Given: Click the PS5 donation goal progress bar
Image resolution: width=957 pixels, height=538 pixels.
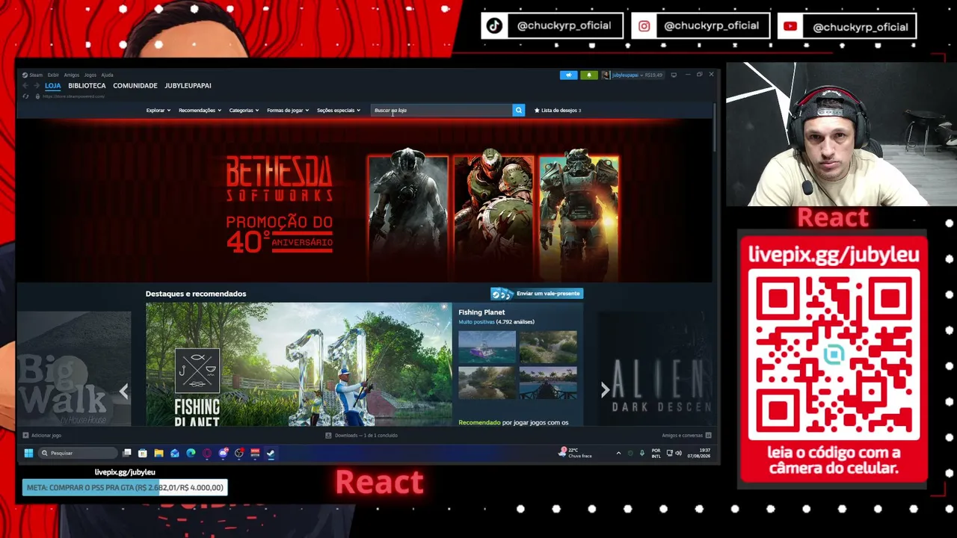Looking at the screenshot, I should click(125, 487).
